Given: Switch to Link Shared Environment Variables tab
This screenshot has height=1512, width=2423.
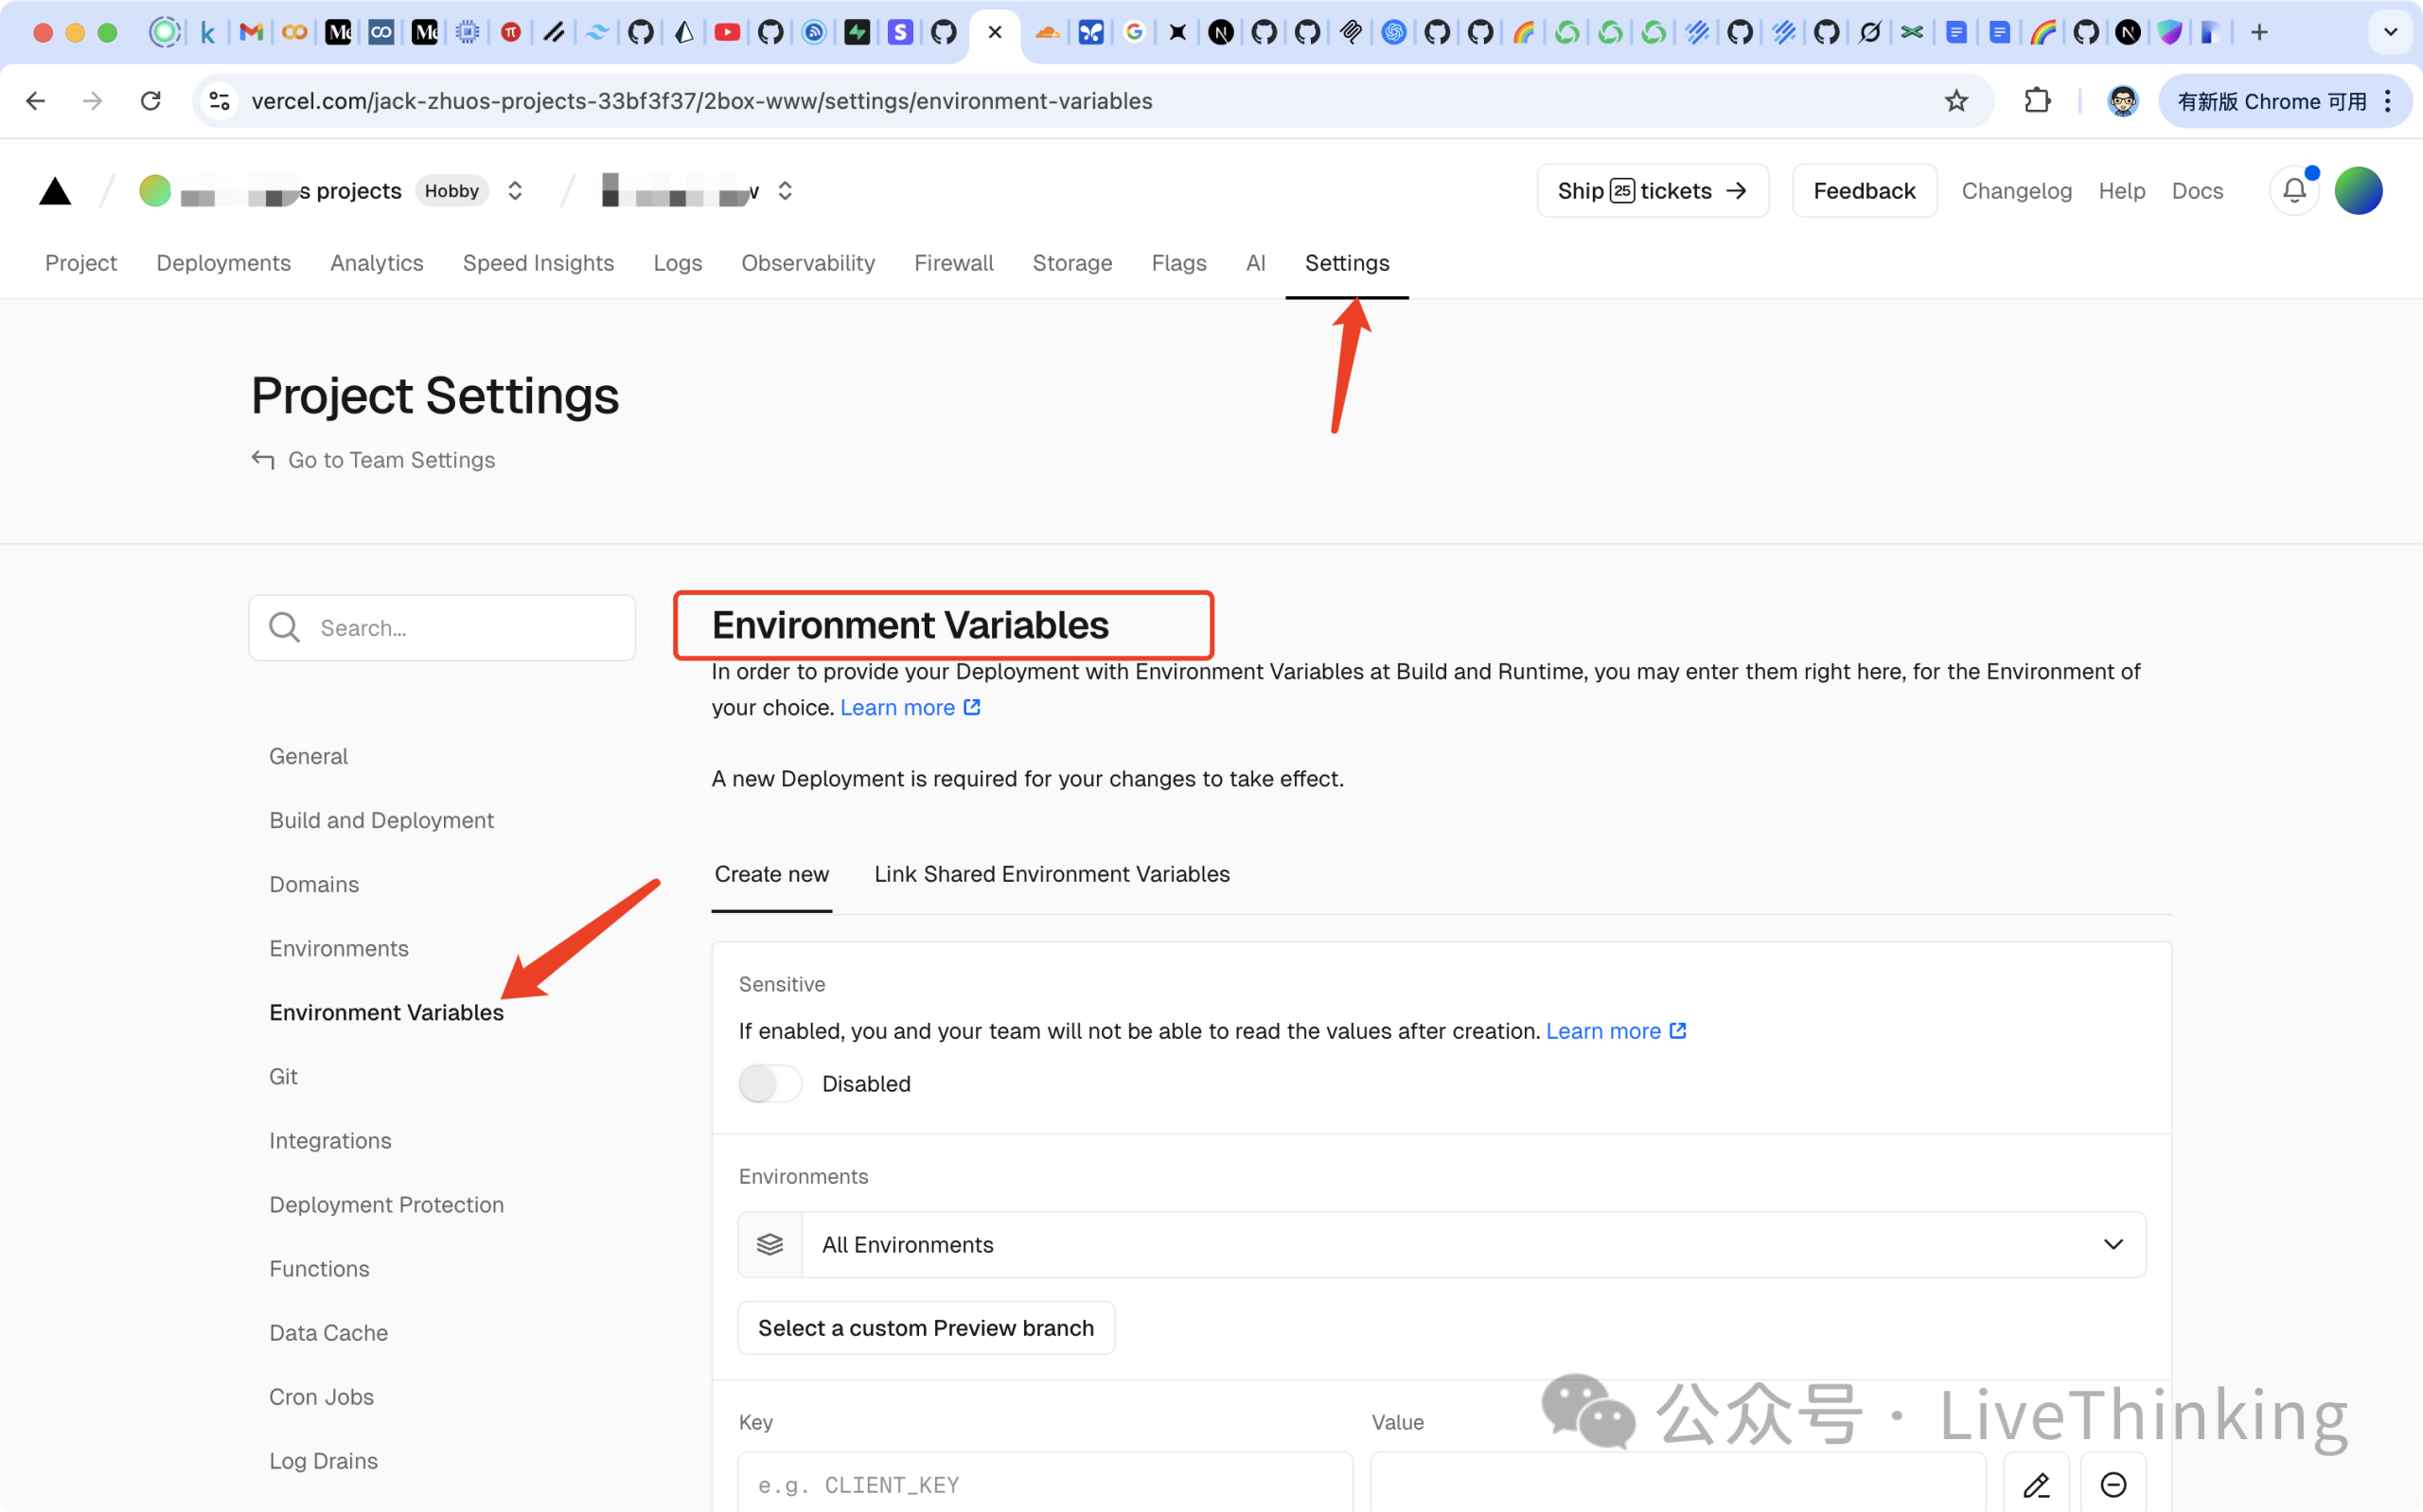Looking at the screenshot, I should pyautogui.click(x=1051, y=874).
